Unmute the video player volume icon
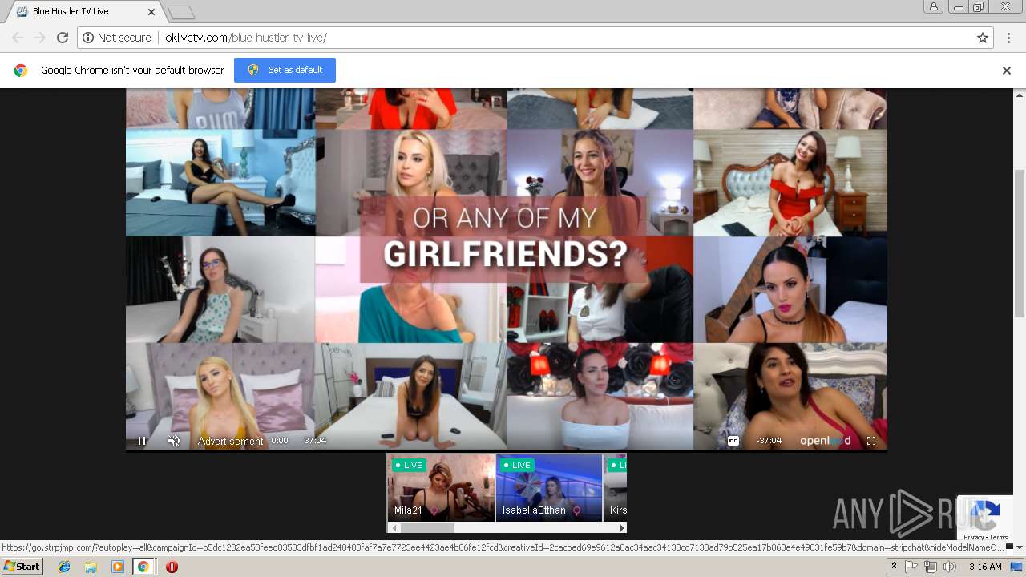1026x577 pixels. tap(173, 441)
